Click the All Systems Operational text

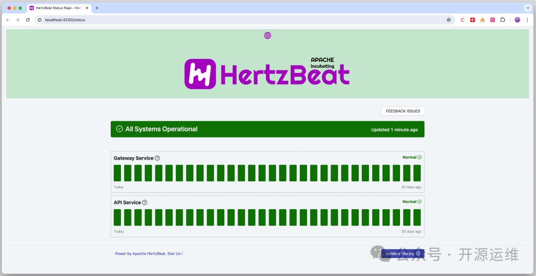click(x=161, y=129)
